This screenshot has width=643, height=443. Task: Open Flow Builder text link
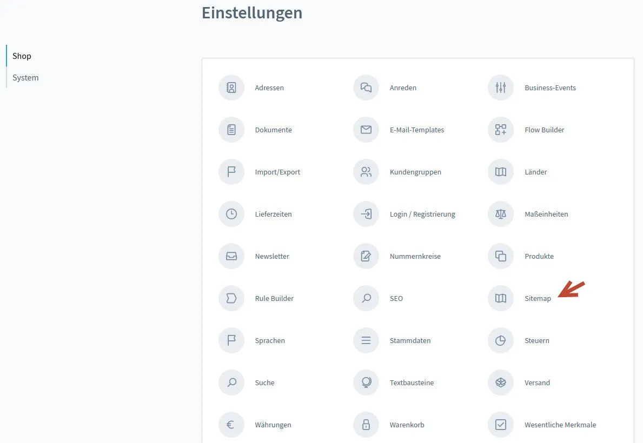click(x=545, y=130)
